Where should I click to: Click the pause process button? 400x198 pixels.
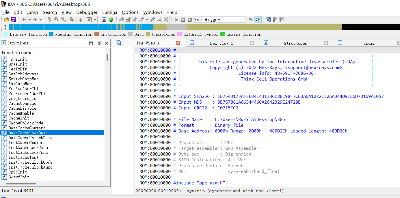coord(183,20)
